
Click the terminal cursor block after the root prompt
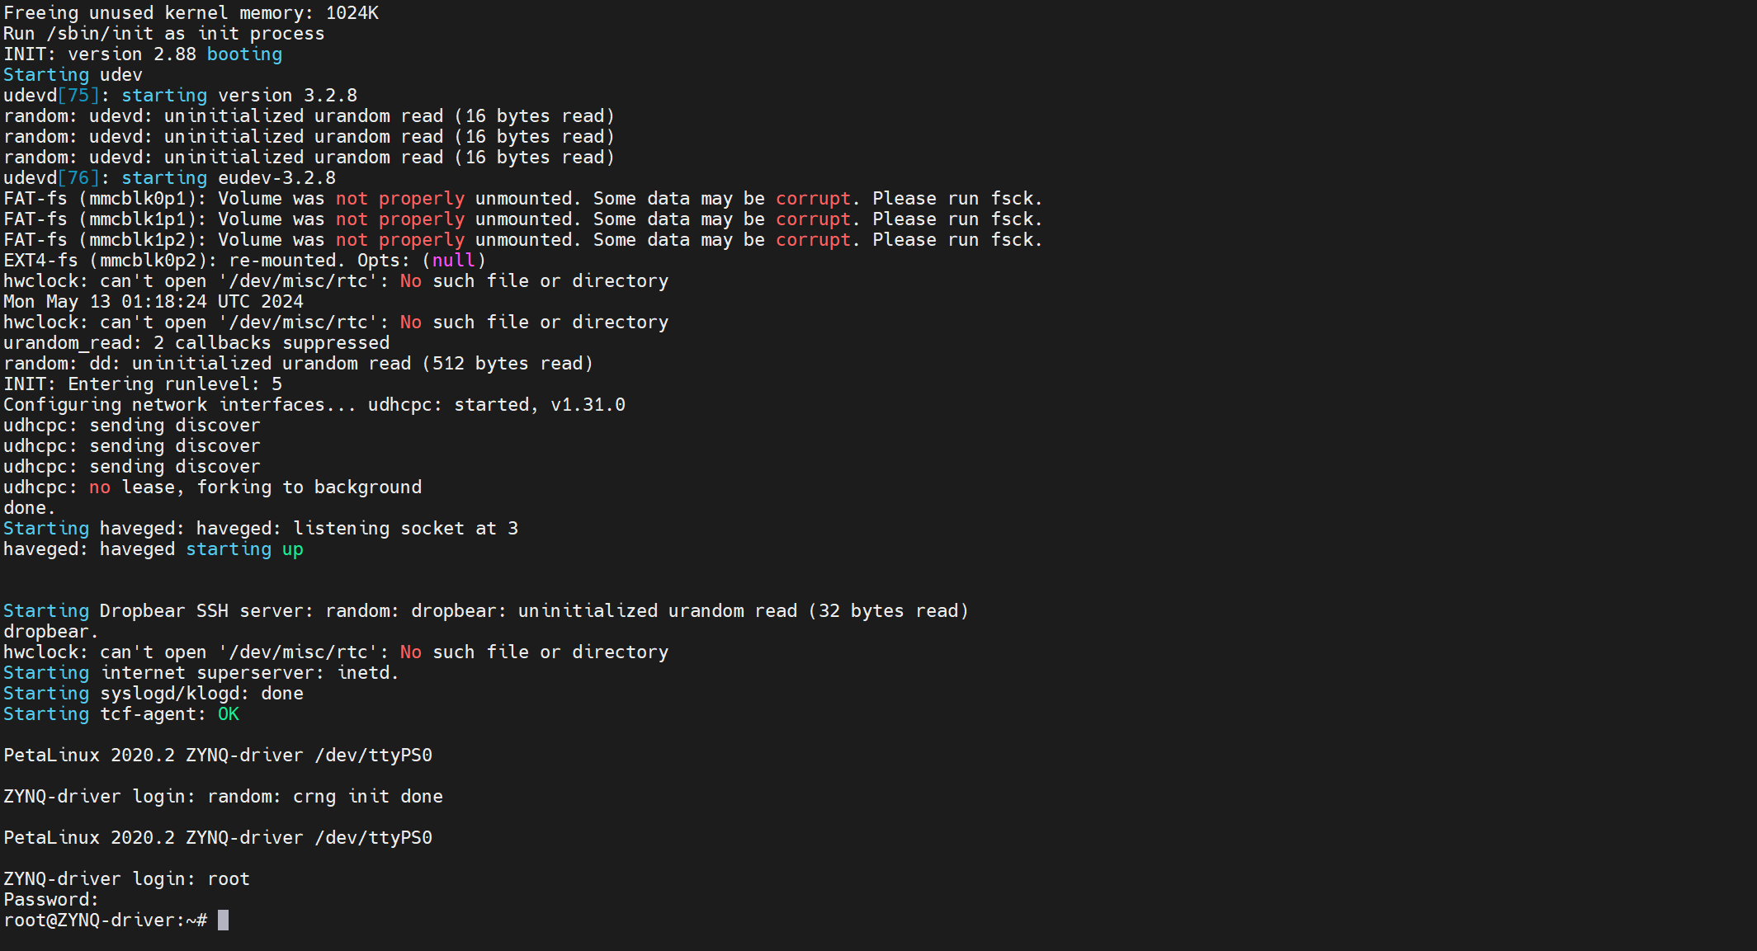[x=223, y=920]
